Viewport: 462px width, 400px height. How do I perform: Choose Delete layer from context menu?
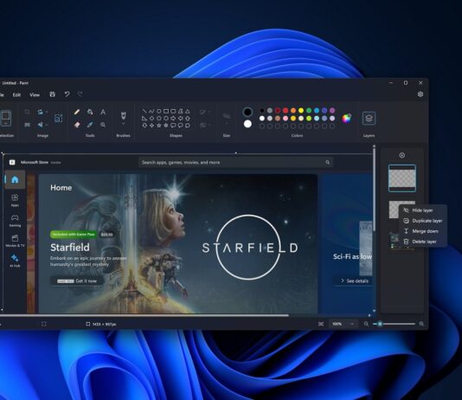coord(423,242)
